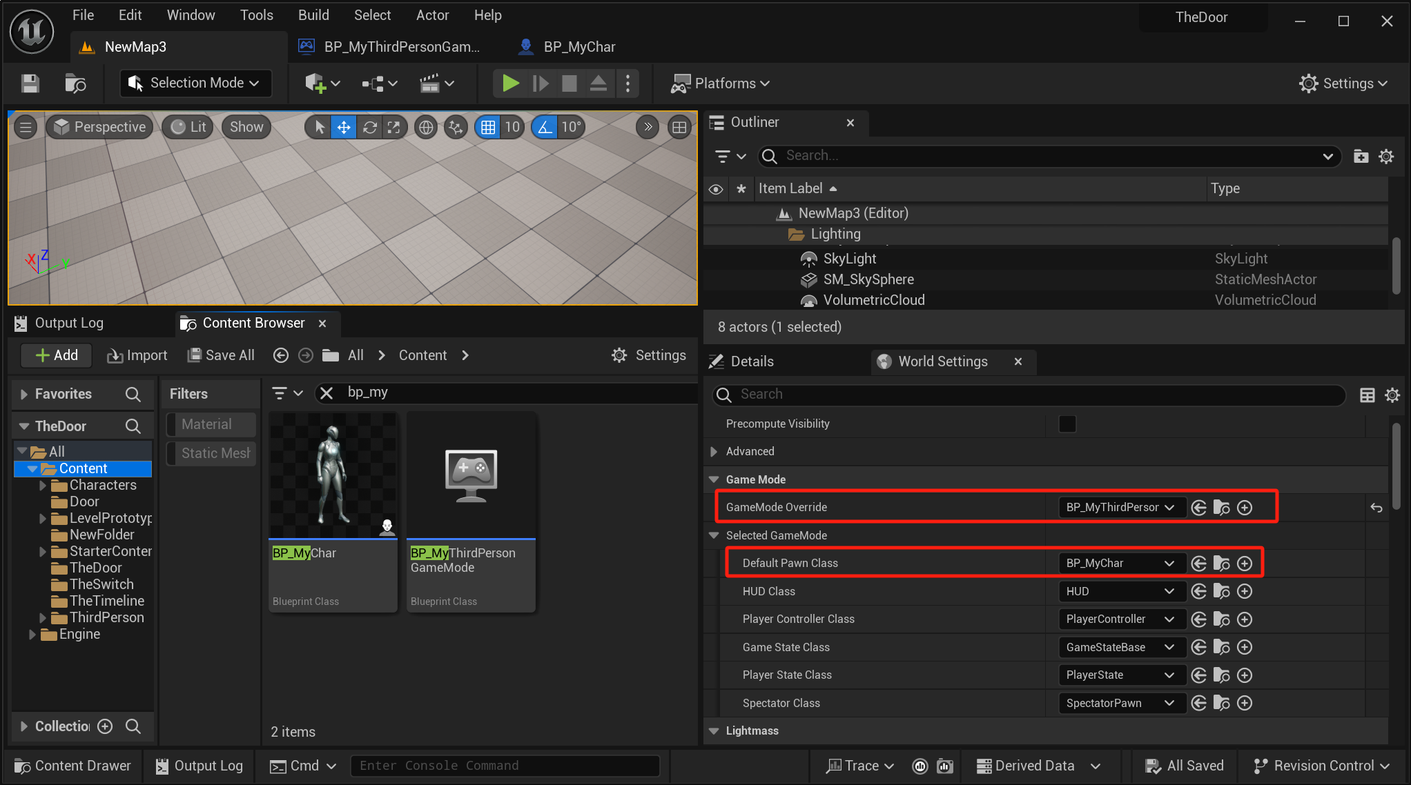Choose the Select objects arrow tool

tap(319, 127)
